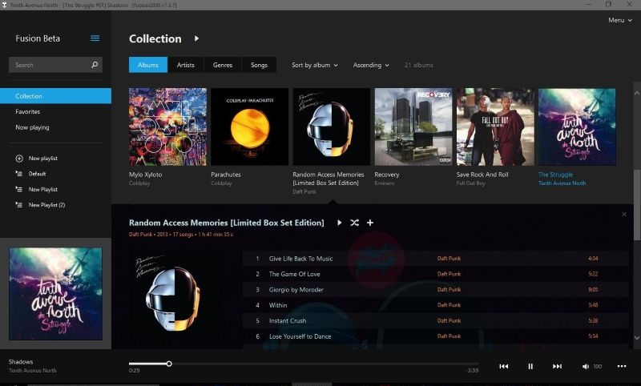Viewport: 641px width, 386px height.
Task: Select track Giorgio by Moroder
Action: 435,290
